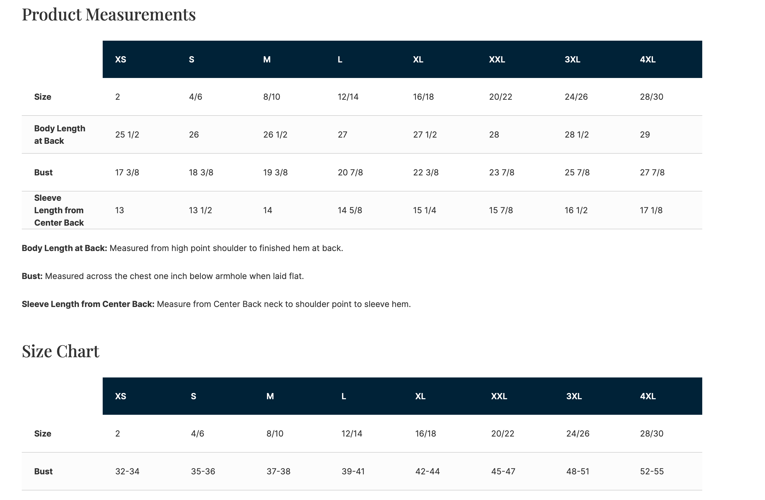The height and width of the screenshot is (500, 765).
Task: Select the 4XL header in Product Measurements table
Action: pos(648,59)
